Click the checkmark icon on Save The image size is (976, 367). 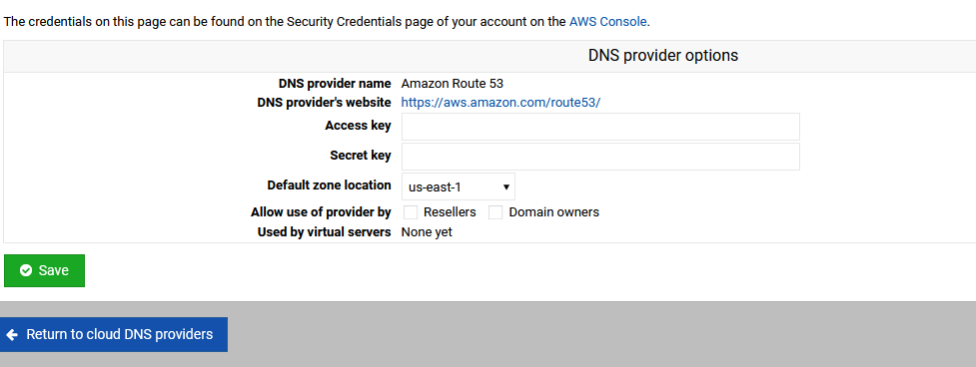[26, 270]
